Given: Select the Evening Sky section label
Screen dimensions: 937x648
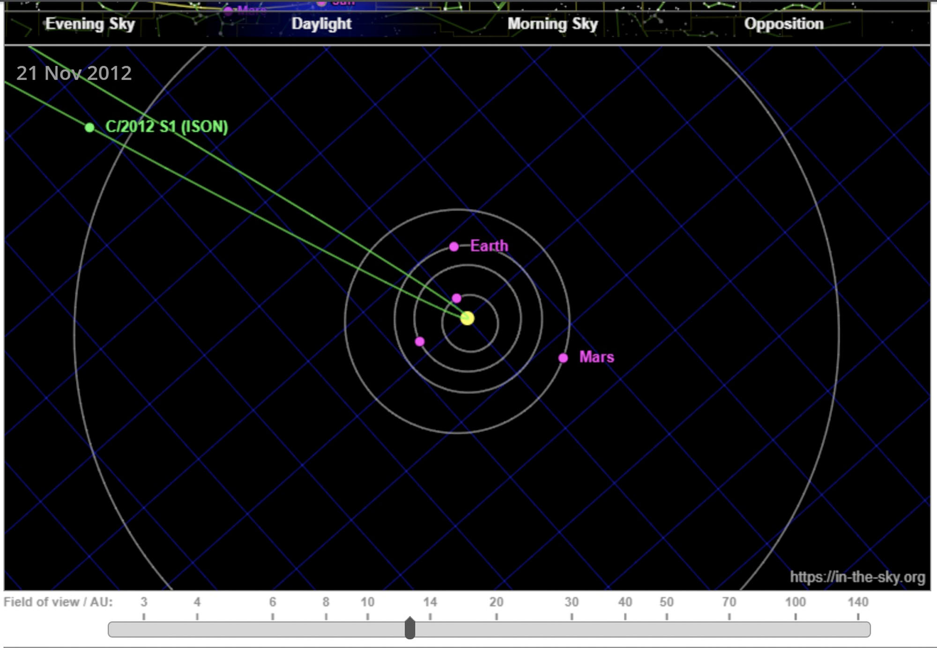Looking at the screenshot, I should (90, 24).
